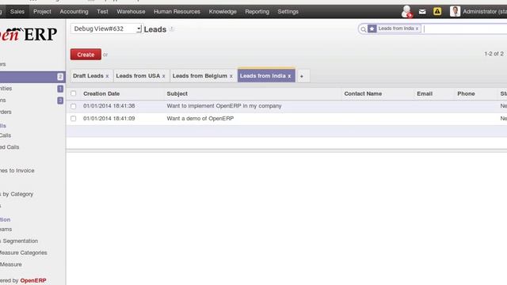Close the Draft Leads tab
Viewport: 507px width, 285px height.
coord(107,76)
